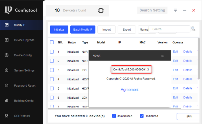The height and width of the screenshot is (124, 202).
Task: Click Edit for device row 4
Action: (x=175, y=79)
